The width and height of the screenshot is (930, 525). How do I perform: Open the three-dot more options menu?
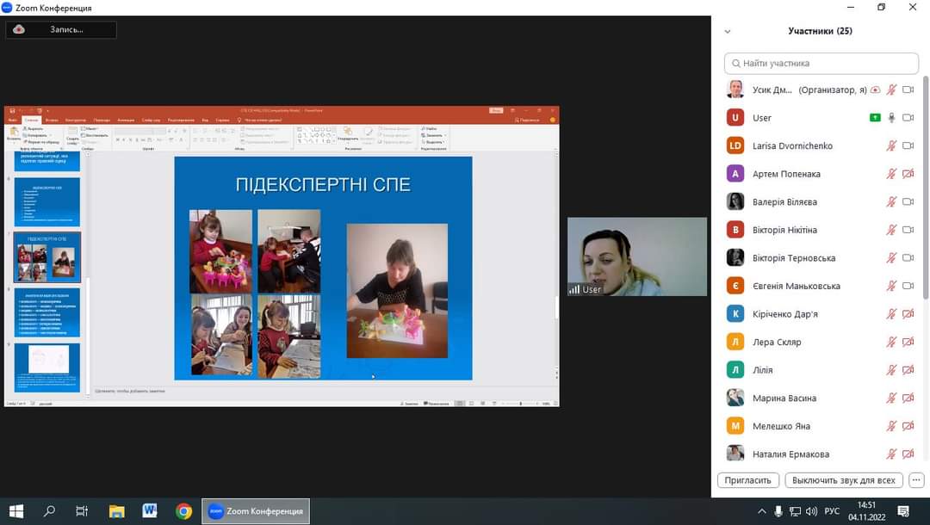coord(916,480)
